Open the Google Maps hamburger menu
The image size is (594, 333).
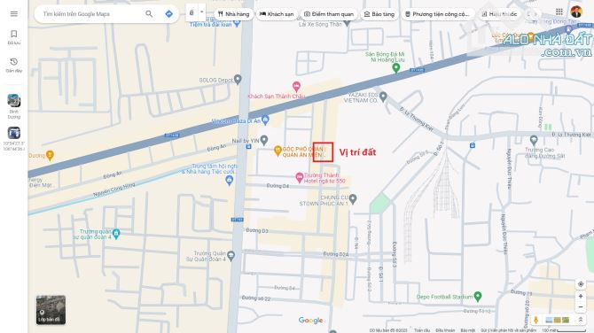pos(14,14)
